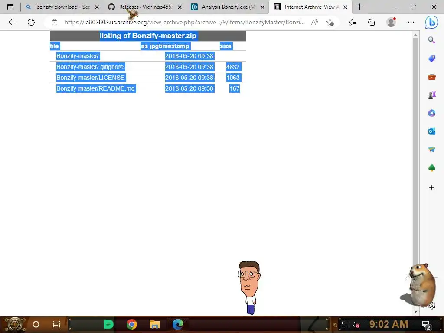
Task: Open sidebar Shopping tag icon
Action: pyautogui.click(x=431, y=59)
